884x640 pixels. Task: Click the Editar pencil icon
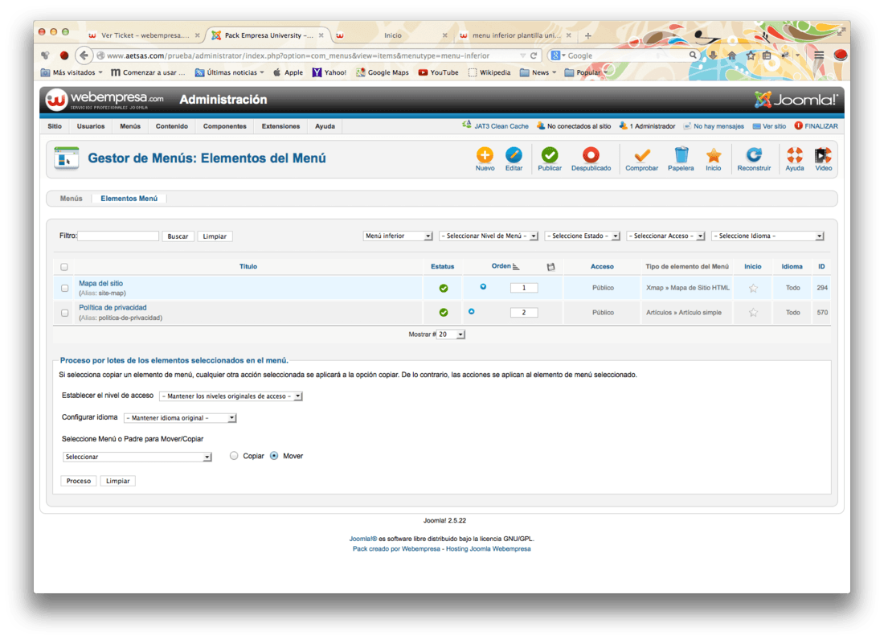(x=513, y=155)
